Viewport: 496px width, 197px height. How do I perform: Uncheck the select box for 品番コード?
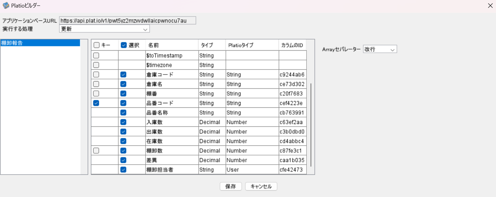coord(123,103)
